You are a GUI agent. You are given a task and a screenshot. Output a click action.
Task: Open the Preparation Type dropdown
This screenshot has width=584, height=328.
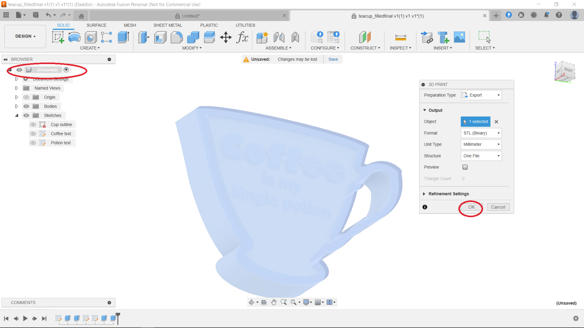pyautogui.click(x=481, y=95)
